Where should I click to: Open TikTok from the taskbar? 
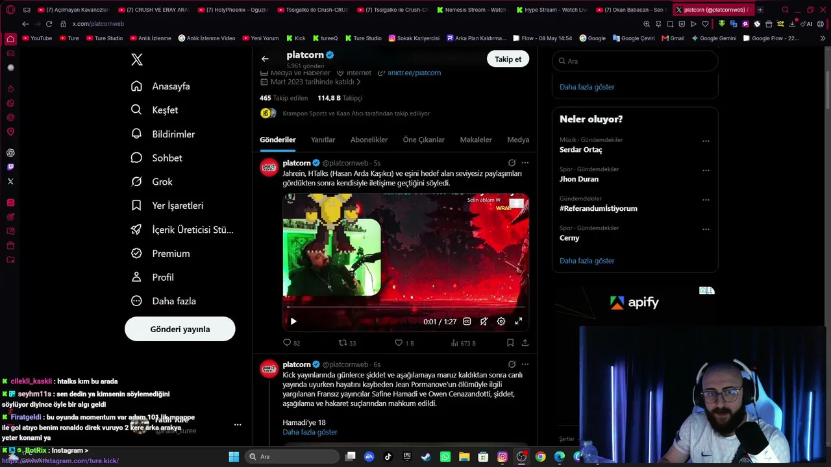pos(388,457)
